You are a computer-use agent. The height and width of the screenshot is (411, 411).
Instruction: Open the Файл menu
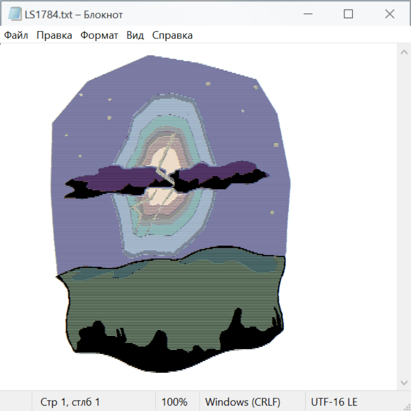pos(16,36)
